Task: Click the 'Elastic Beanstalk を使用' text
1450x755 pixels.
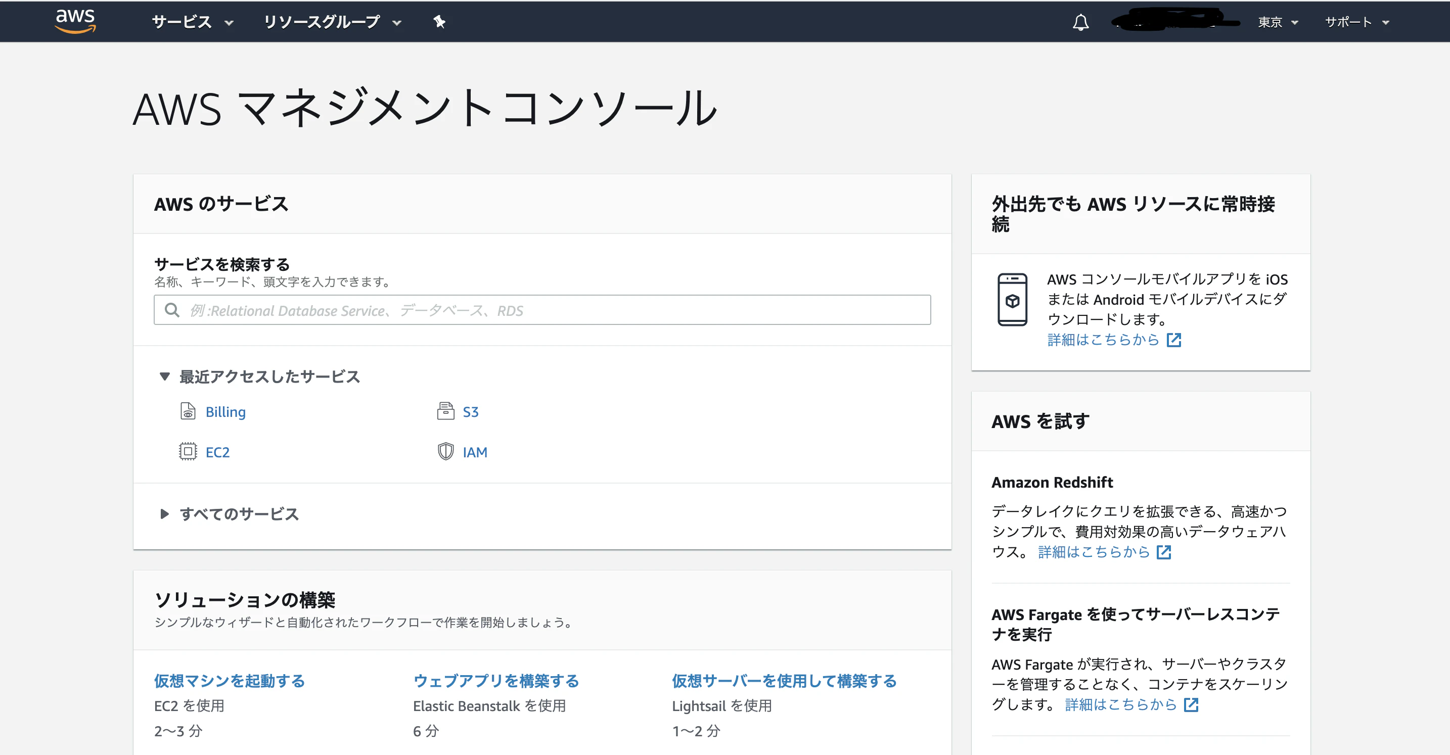Action: click(489, 706)
